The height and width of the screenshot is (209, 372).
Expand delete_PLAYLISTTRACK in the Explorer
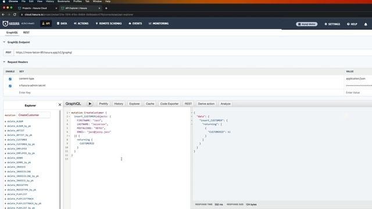20,199
